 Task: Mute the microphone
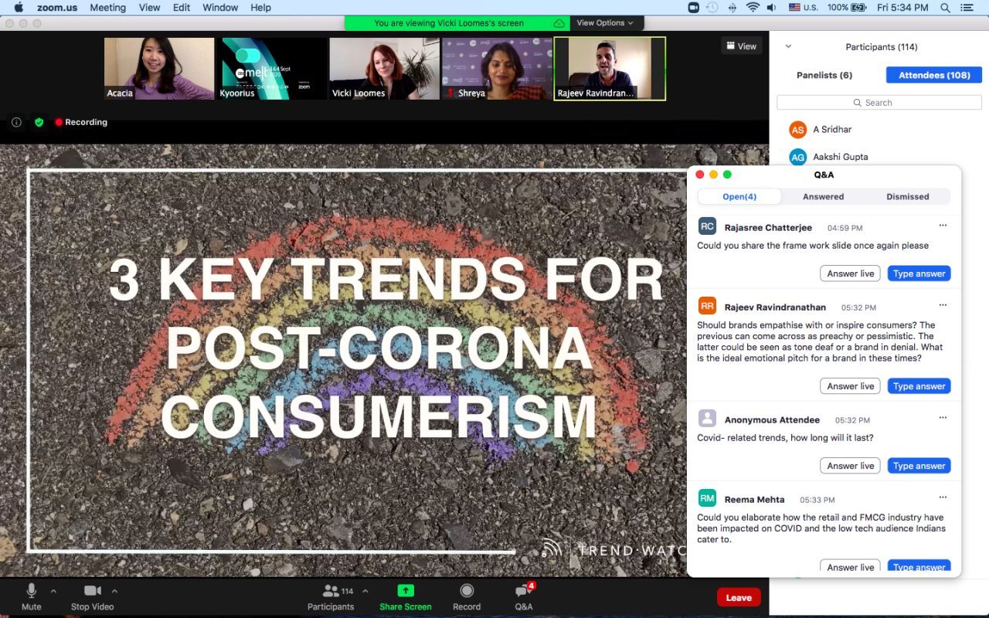point(31,592)
